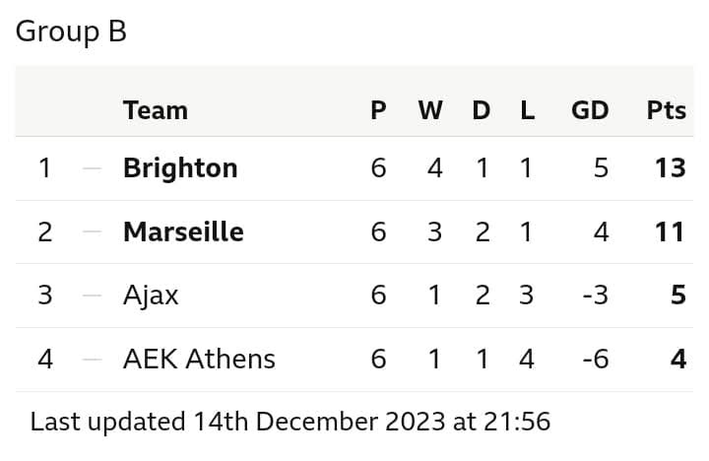Click the W wins column header

[x=430, y=110]
